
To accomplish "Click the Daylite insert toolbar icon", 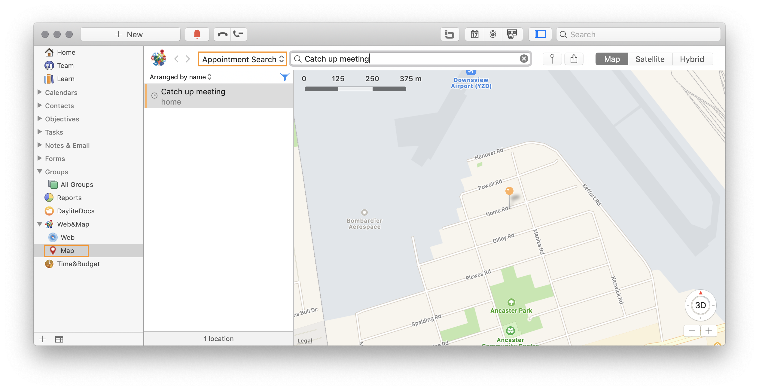I will tap(450, 34).
